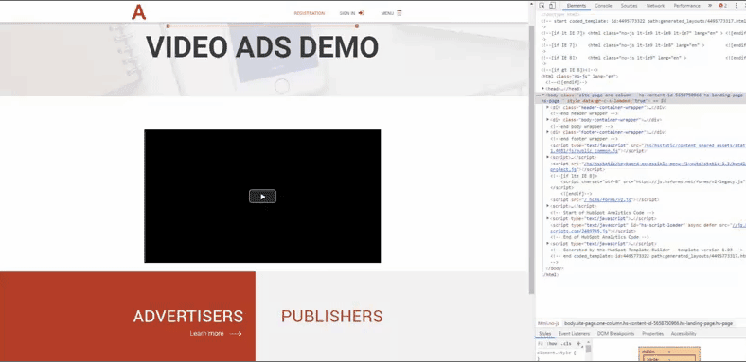Open the REGISTRATION link

[310, 13]
